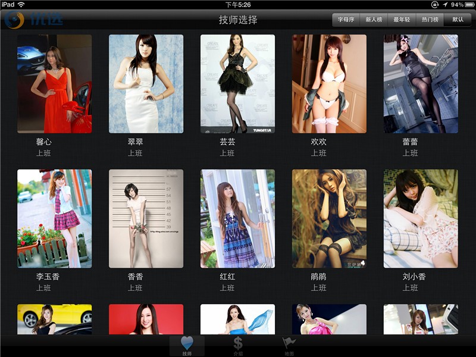Viewport: 476px width, 357px height.
Task: Tap the 下午5:26 clock
Action: [x=238, y=5]
